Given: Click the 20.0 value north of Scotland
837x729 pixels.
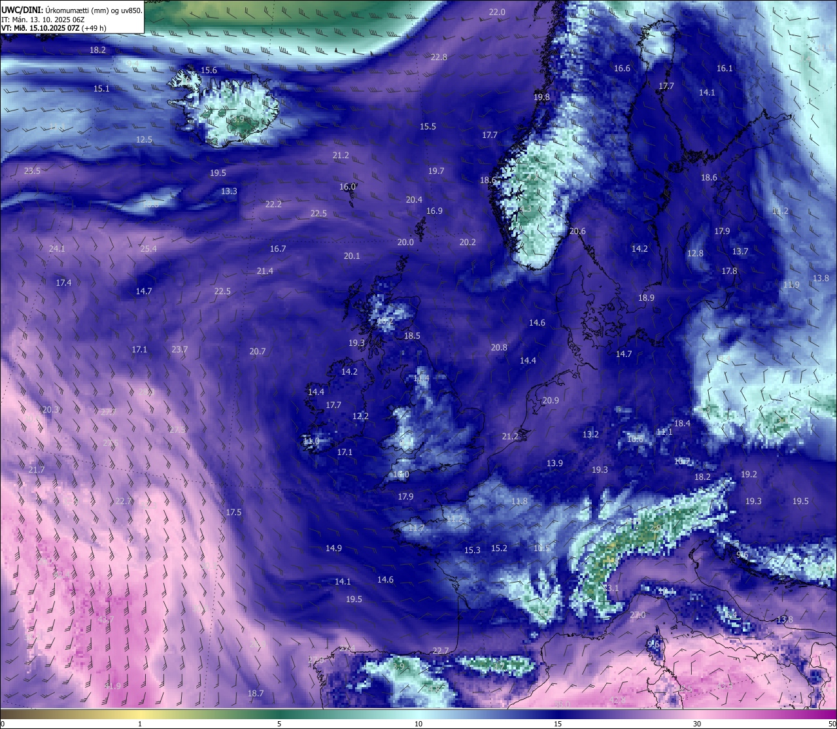Looking at the screenshot, I should point(405,242).
